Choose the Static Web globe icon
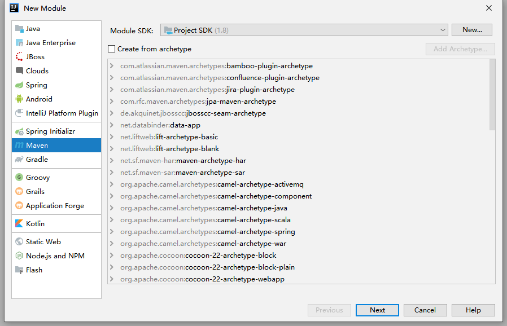 (x=19, y=241)
